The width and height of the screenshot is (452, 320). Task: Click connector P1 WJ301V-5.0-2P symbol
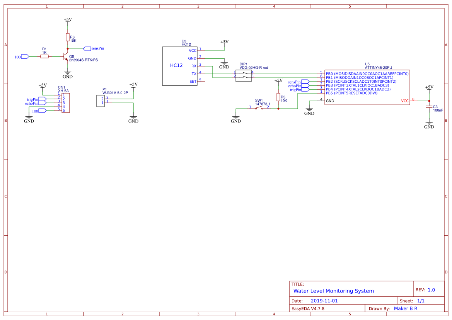pos(101,100)
